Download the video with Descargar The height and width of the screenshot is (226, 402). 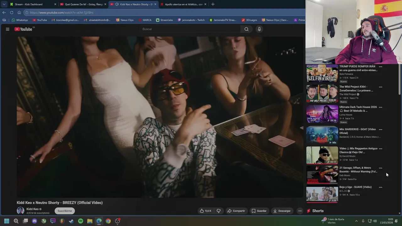[x=282, y=211]
